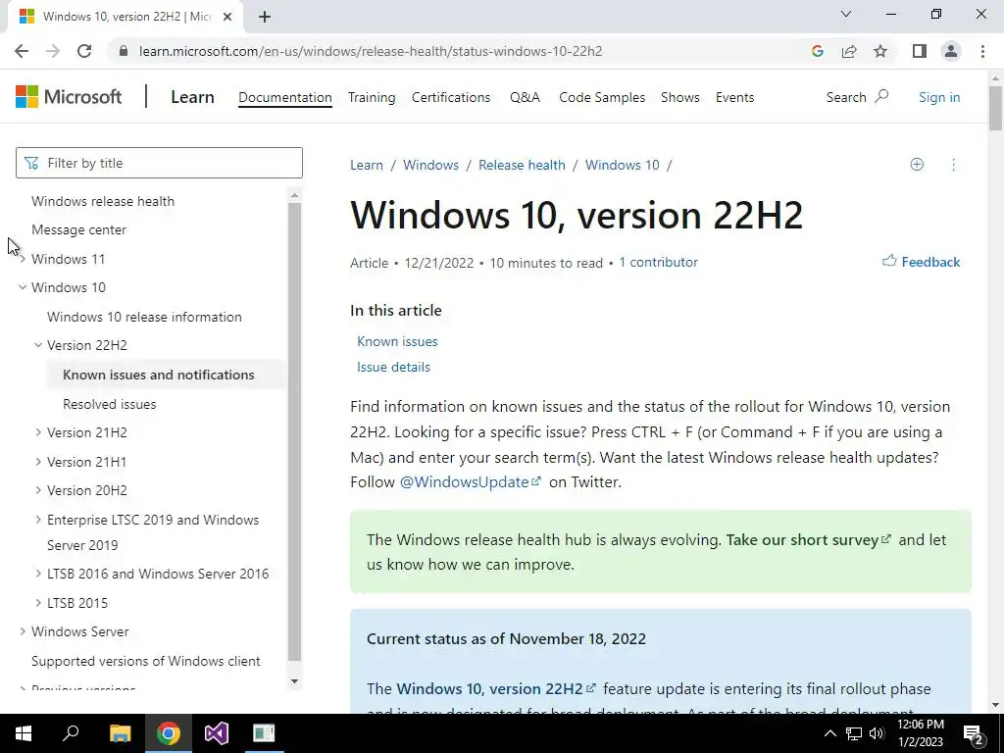Click the Feedback thumbs-up button
Viewport: 1004px width, 753px height.
921,261
